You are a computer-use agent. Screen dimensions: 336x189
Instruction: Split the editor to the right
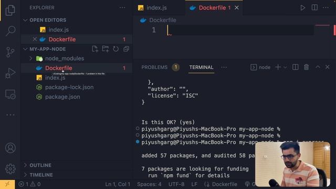[314, 7]
